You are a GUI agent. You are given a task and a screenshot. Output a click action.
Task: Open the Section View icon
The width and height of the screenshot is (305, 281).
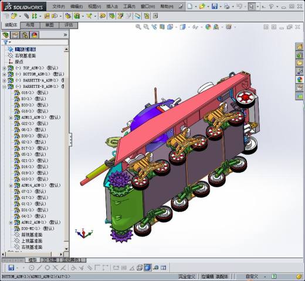coord(162,27)
